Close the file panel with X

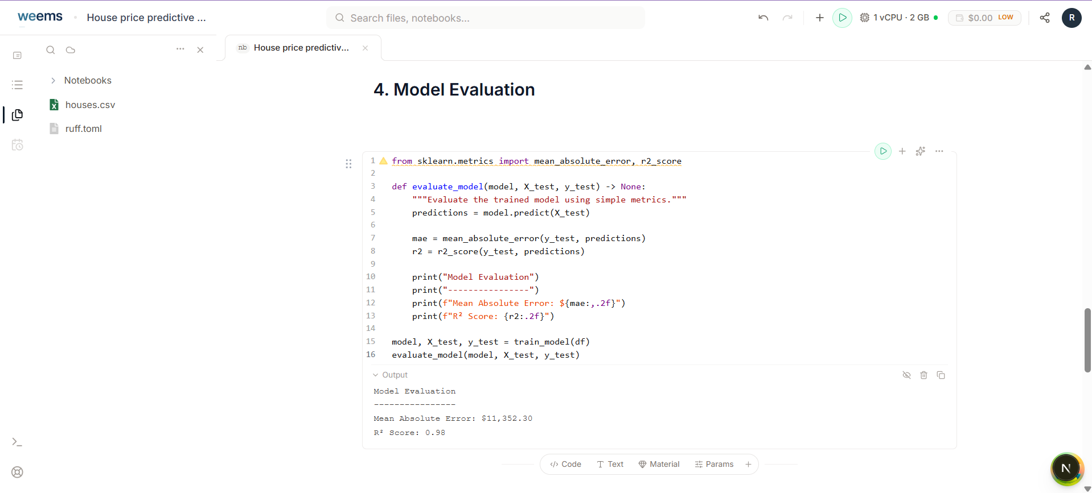(x=200, y=50)
